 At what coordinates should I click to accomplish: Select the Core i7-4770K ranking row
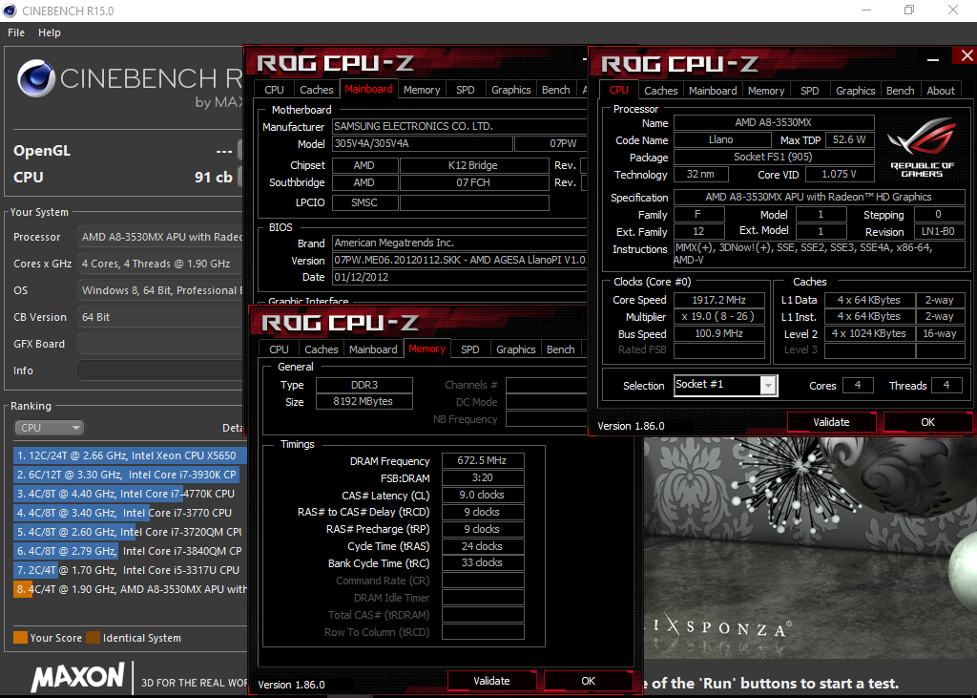point(130,494)
